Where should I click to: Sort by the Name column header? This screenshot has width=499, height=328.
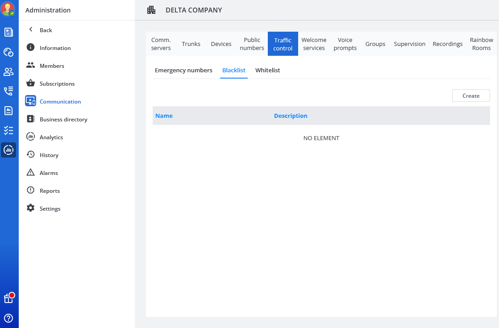[164, 116]
